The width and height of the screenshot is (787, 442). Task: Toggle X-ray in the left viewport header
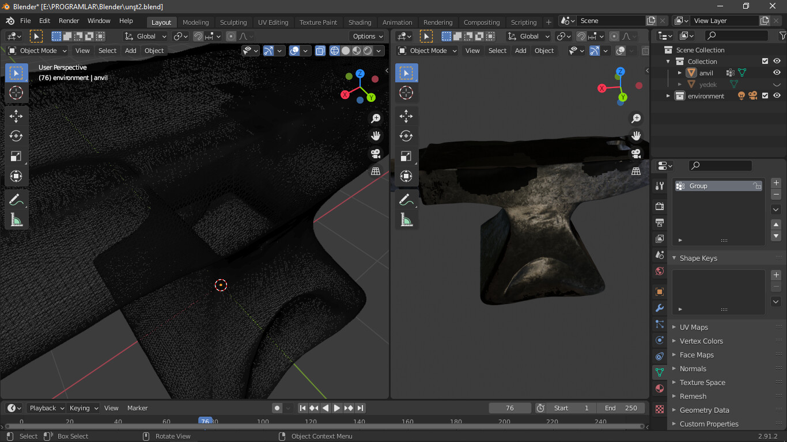(321, 51)
